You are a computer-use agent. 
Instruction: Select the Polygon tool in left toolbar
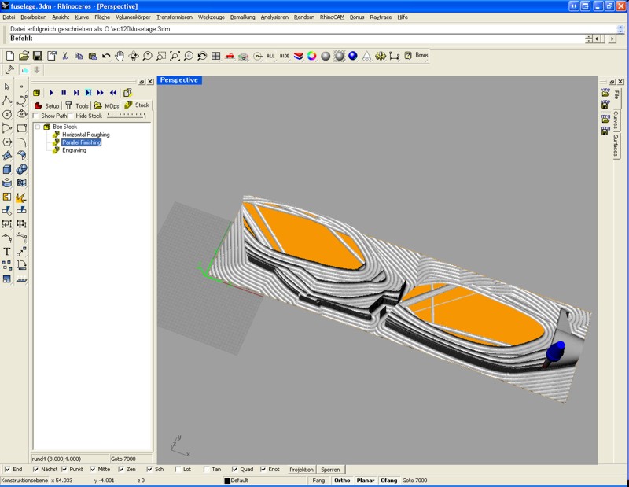pyautogui.click(x=7, y=142)
